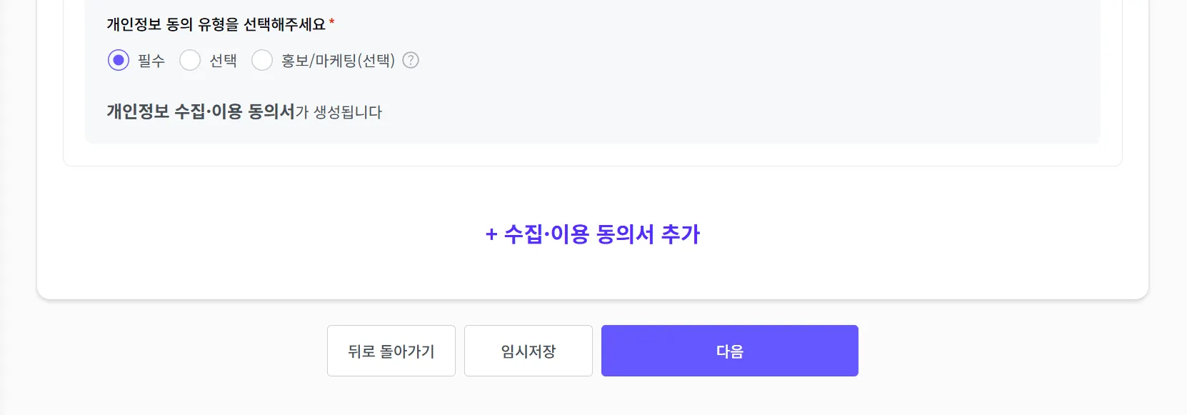Click the 필수 label text

[151, 61]
